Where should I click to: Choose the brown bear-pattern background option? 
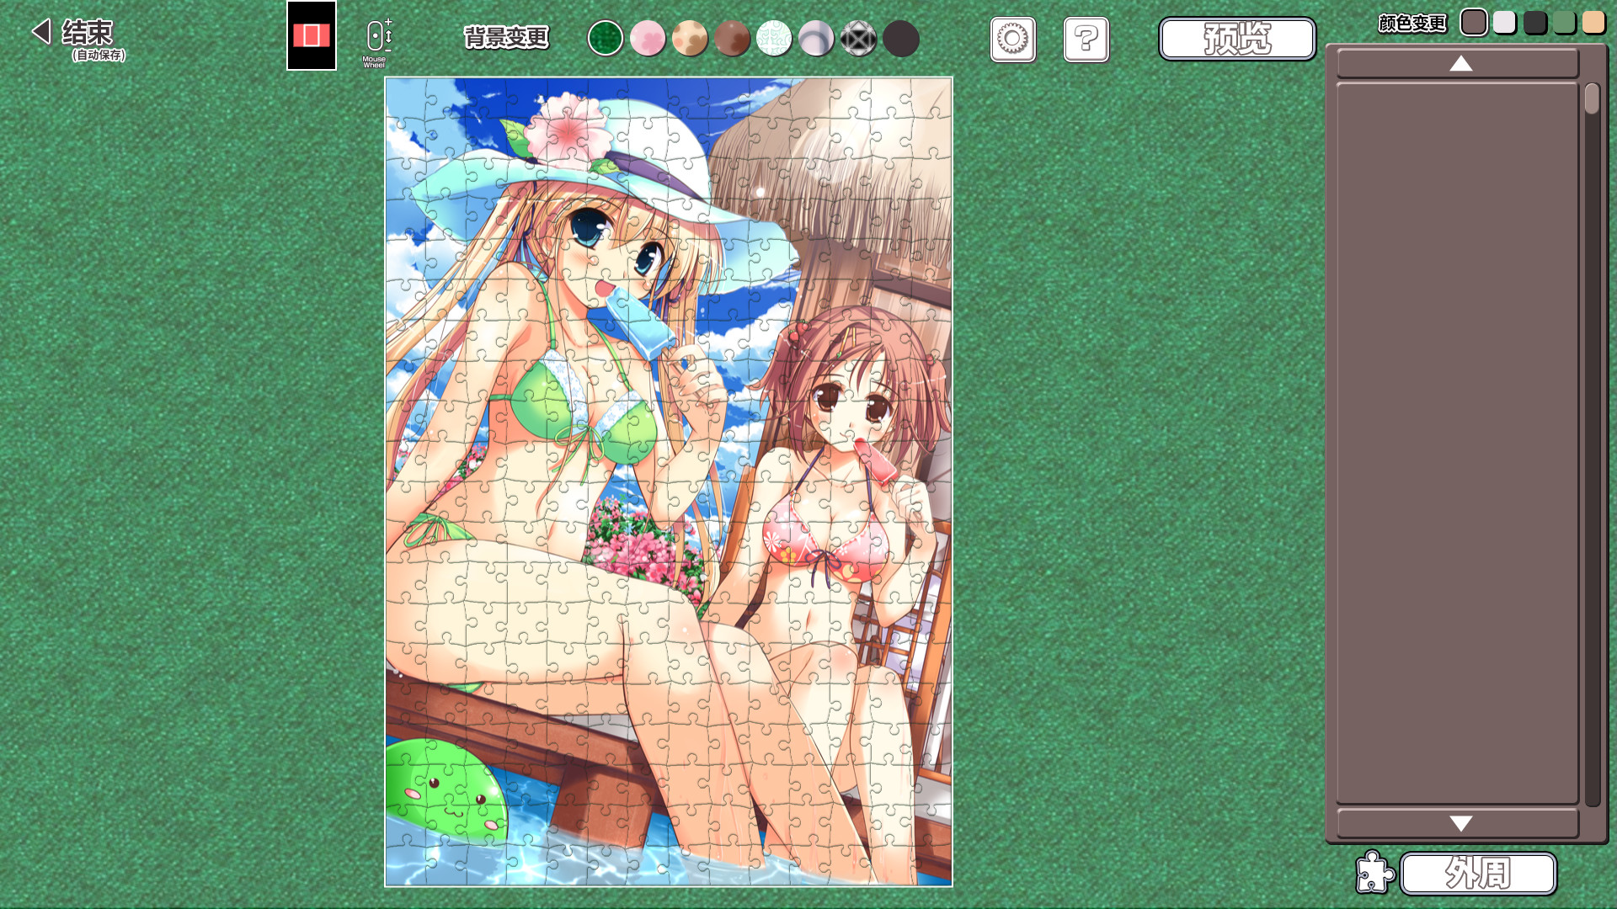731,39
